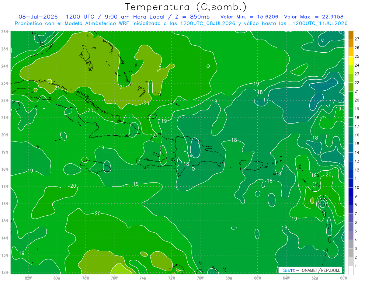Click legend value "8"
365x282 pixels.
(x=356, y=205)
